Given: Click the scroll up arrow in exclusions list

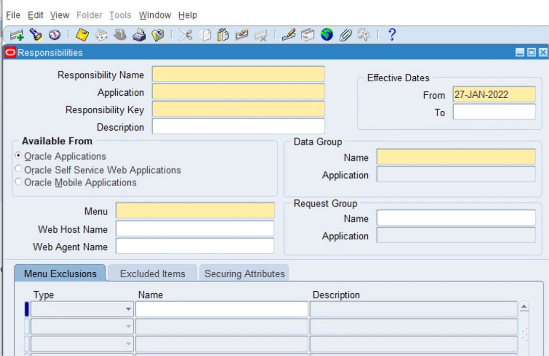Looking at the screenshot, I should click(x=524, y=307).
